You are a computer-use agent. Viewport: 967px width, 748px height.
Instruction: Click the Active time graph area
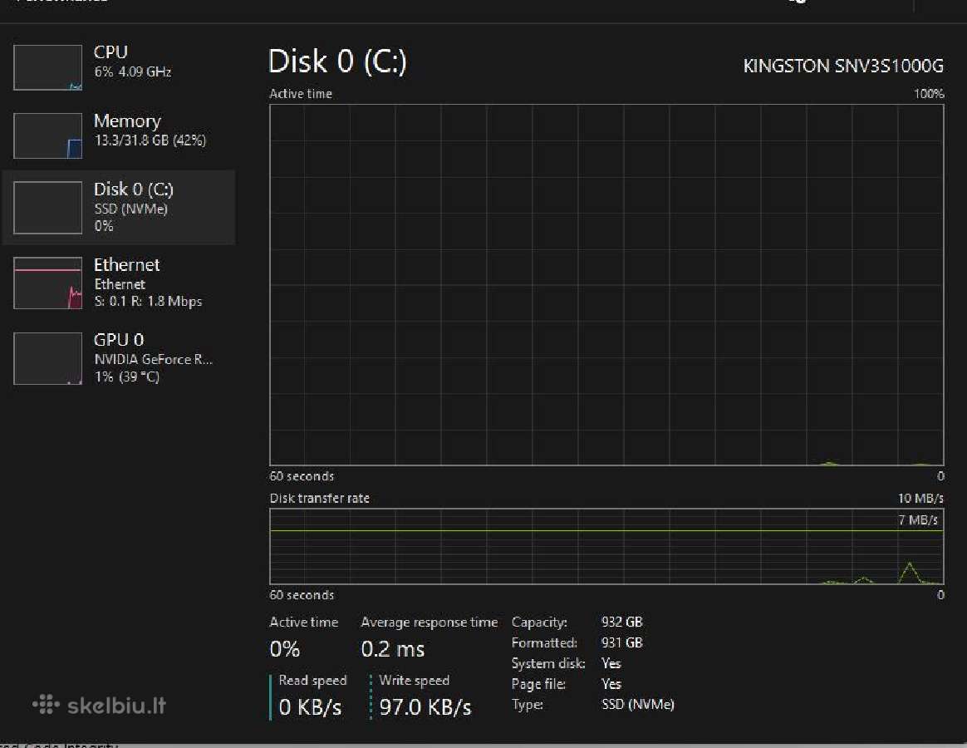click(x=606, y=284)
